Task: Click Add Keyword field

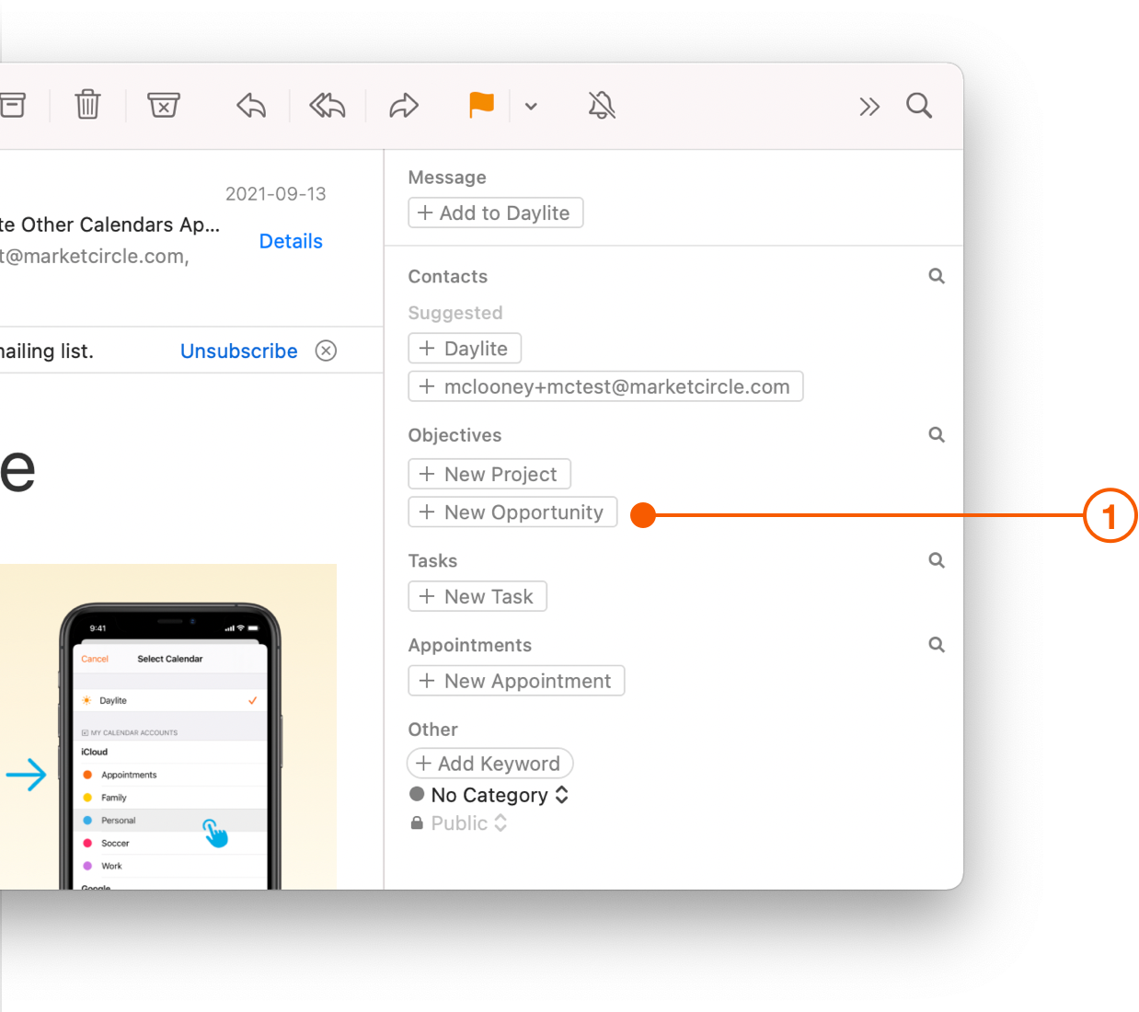Action: [489, 764]
